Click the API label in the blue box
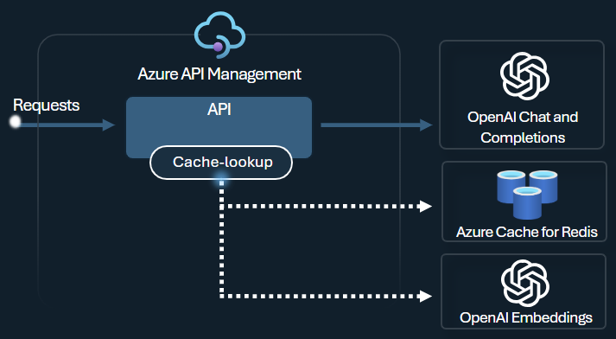 [x=219, y=109]
